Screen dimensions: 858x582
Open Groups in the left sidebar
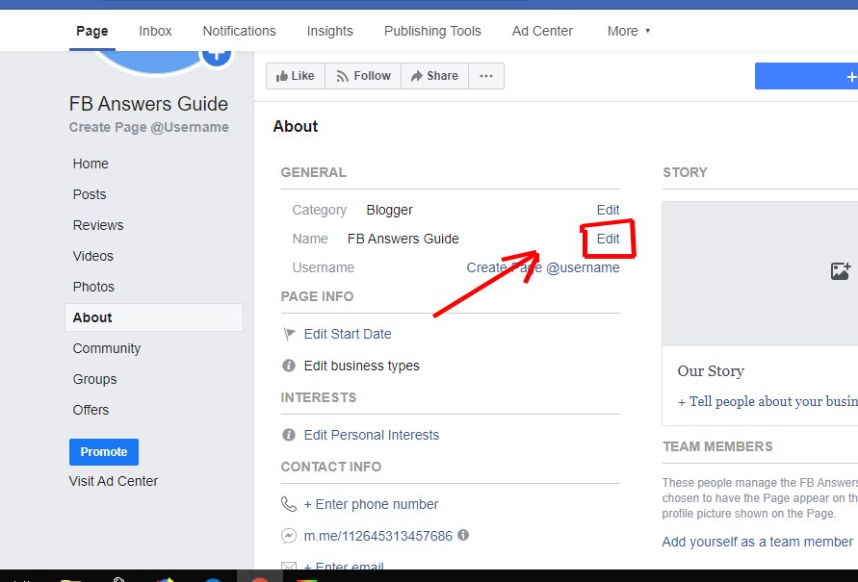click(x=94, y=379)
